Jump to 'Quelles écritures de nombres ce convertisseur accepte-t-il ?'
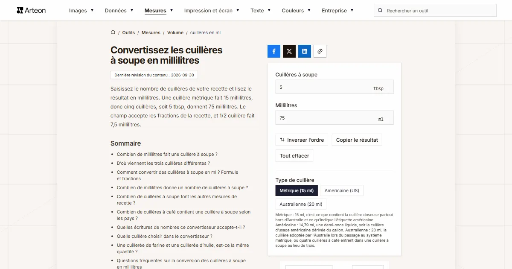Viewport: 512px width, 269px height. 181,227
